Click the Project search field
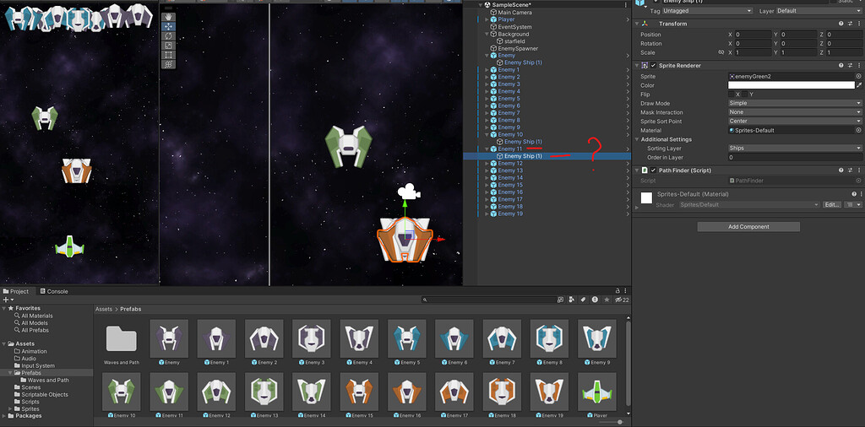 [x=489, y=300]
